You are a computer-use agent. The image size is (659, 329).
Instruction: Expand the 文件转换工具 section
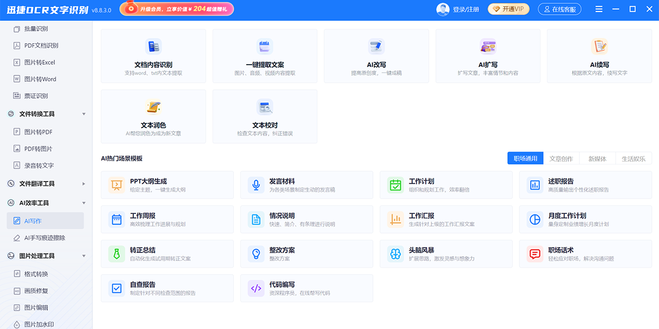point(40,114)
